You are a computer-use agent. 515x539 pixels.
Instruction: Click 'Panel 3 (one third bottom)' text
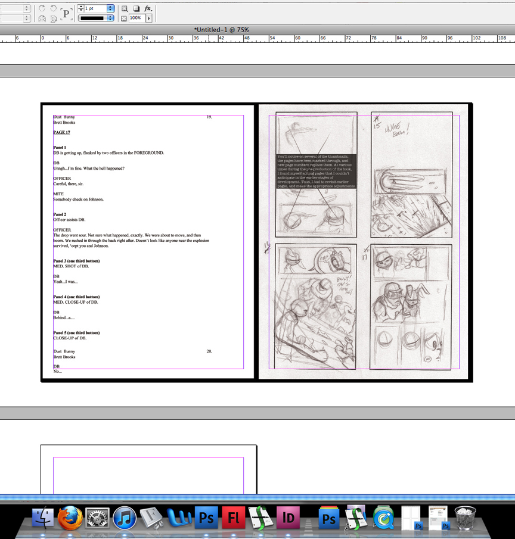(x=76, y=261)
